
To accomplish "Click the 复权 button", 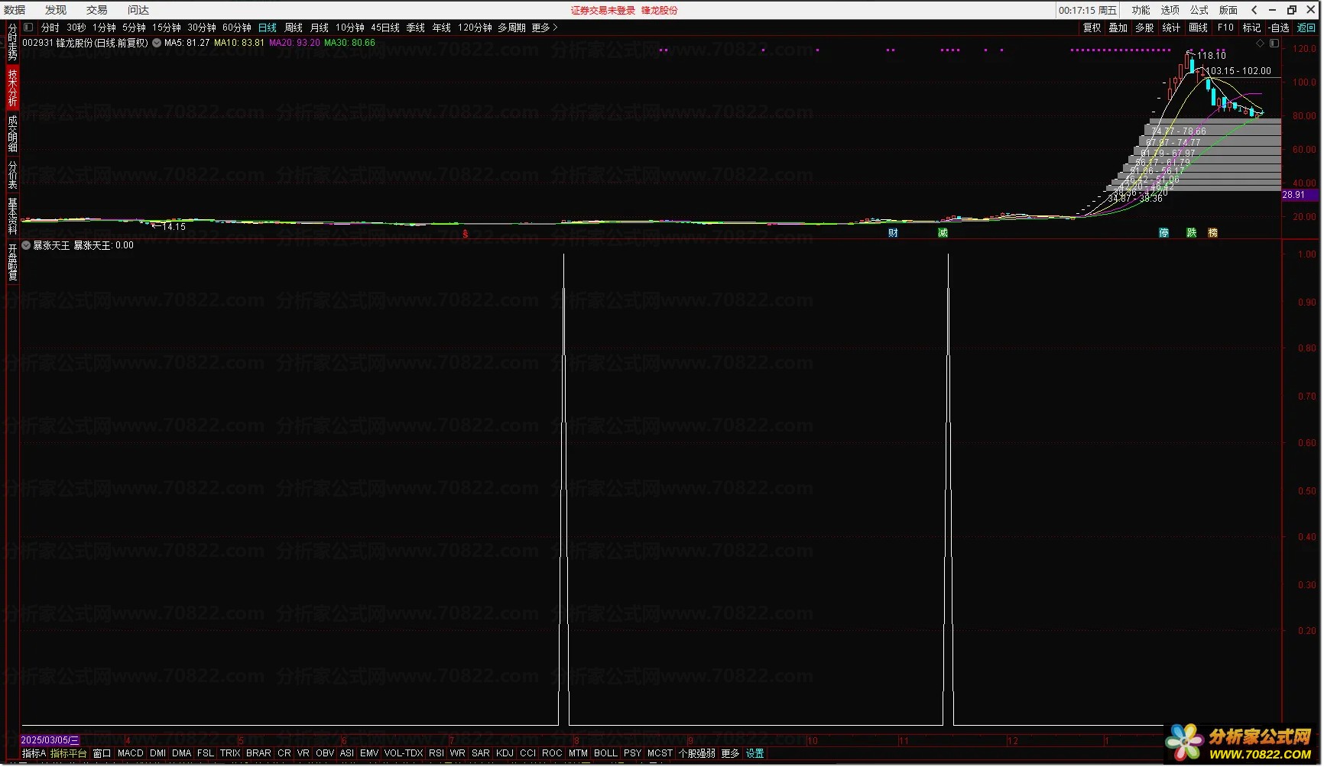I will tap(1092, 28).
